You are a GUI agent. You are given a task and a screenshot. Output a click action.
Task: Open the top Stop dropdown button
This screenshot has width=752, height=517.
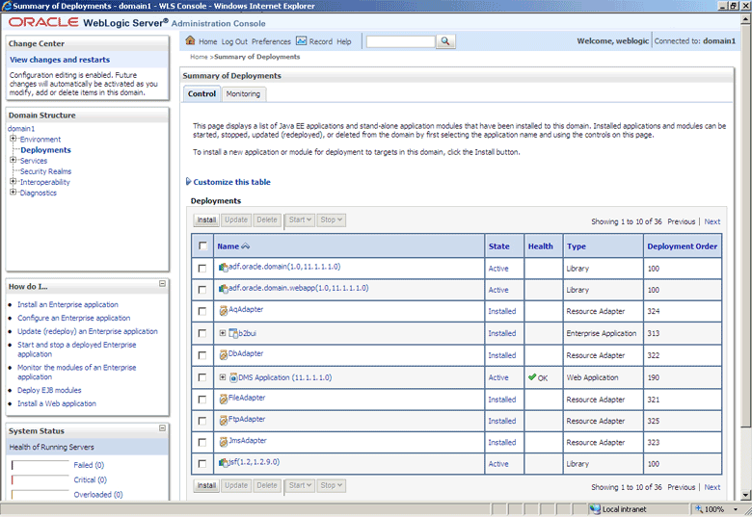(331, 220)
